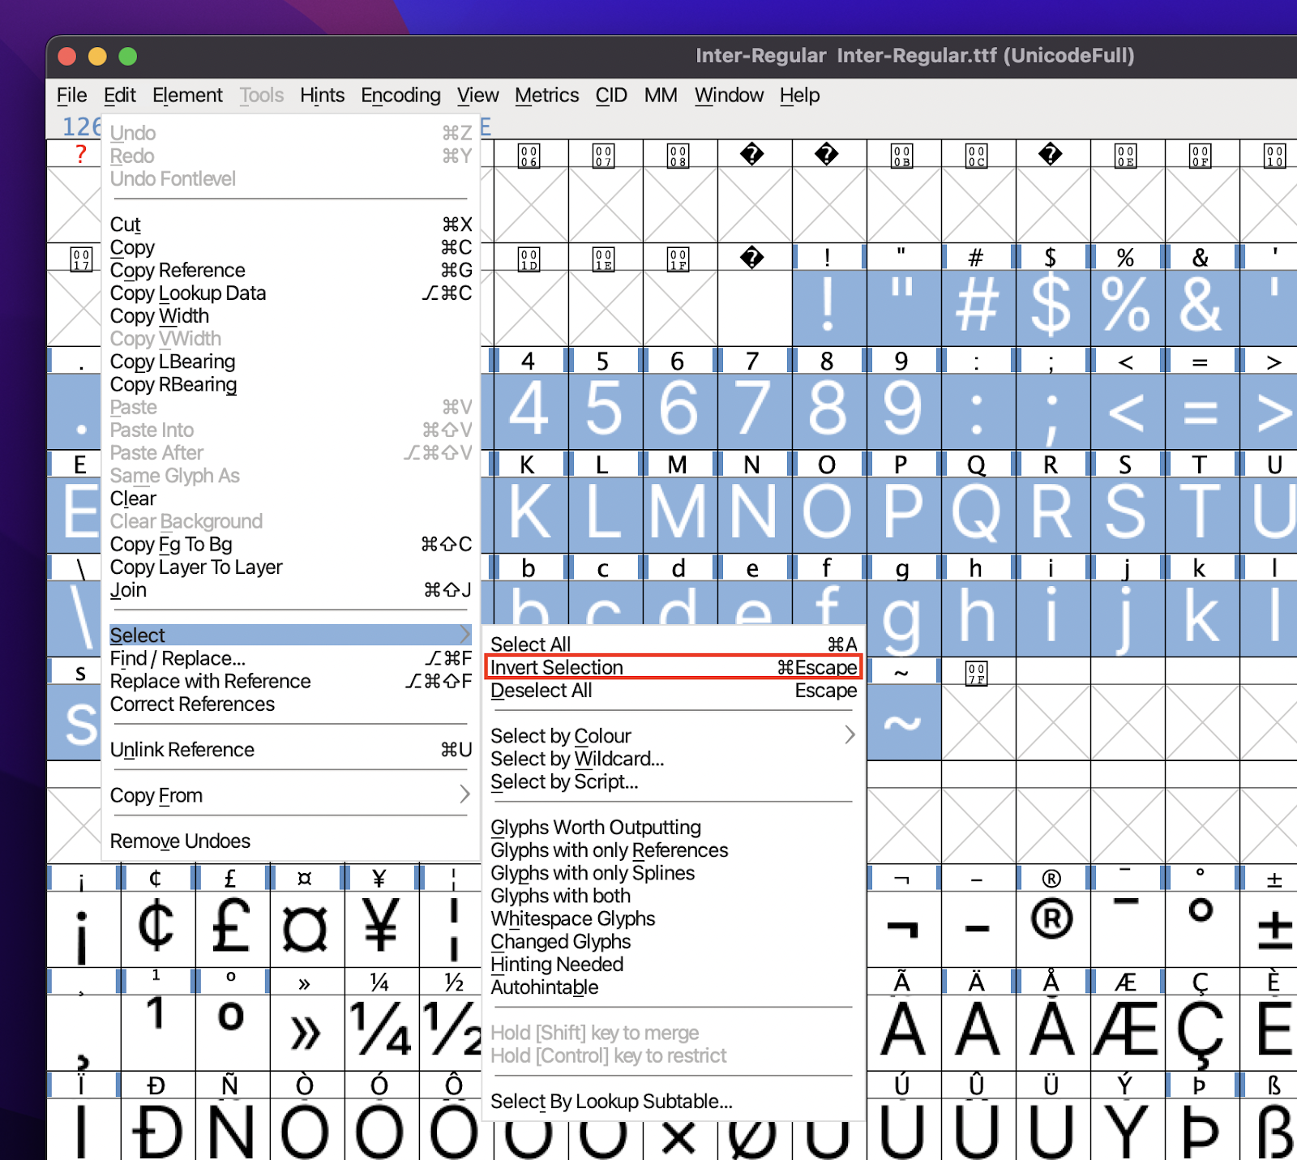Click Correct References in the Edit menu
This screenshot has width=1297, height=1160.
[192, 704]
